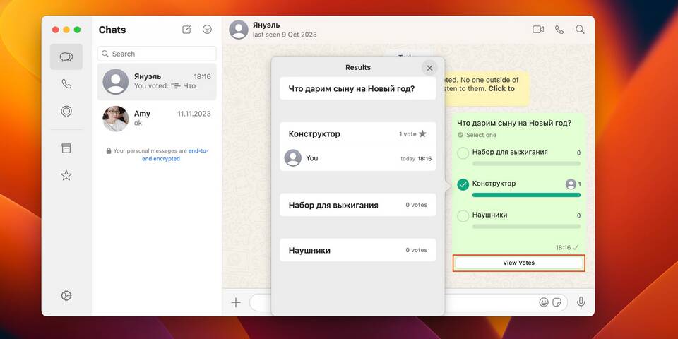Start a video call with Януэль
678x339 pixels.
coord(538,30)
